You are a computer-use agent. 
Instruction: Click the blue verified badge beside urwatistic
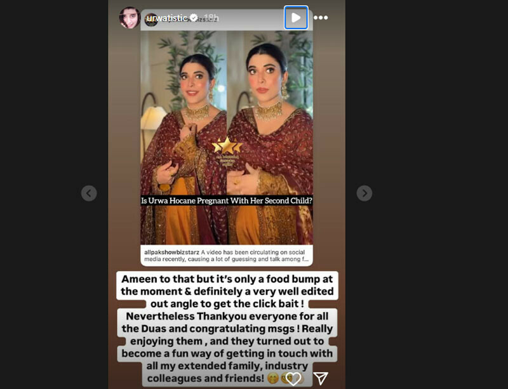click(194, 18)
